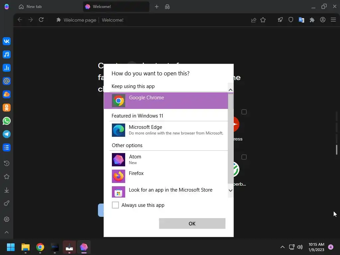Switch to the Welcome! tab
Screen dimensions: 340x255
[x=116, y=7]
